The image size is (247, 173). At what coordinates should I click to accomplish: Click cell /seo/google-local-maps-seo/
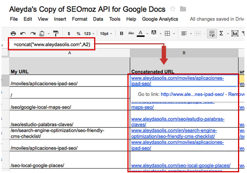[x=70, y=104]
